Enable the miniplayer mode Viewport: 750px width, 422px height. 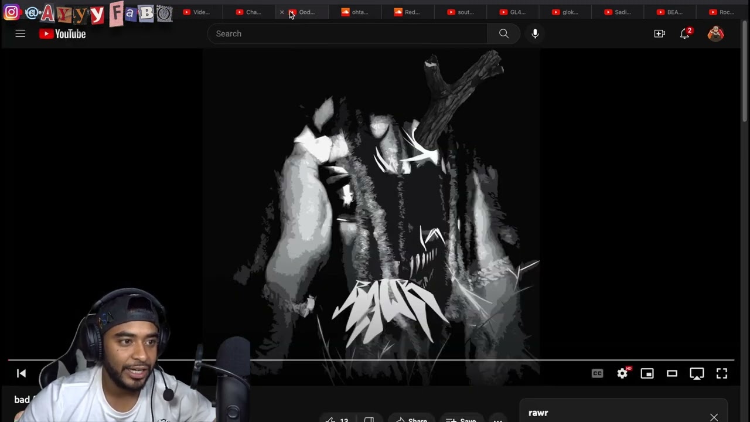point(647,373)
